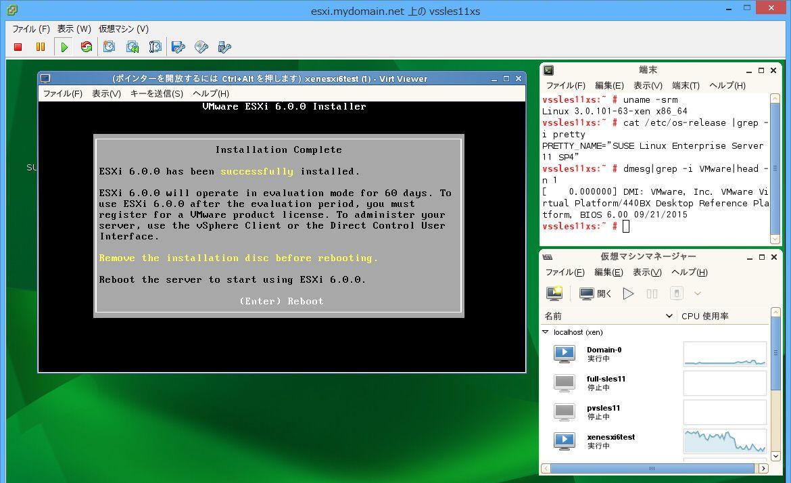Viewport: 791px width, 483px height.
Task: Click the terminal scrollbar down arrow
Action: (x=775, y=239)
